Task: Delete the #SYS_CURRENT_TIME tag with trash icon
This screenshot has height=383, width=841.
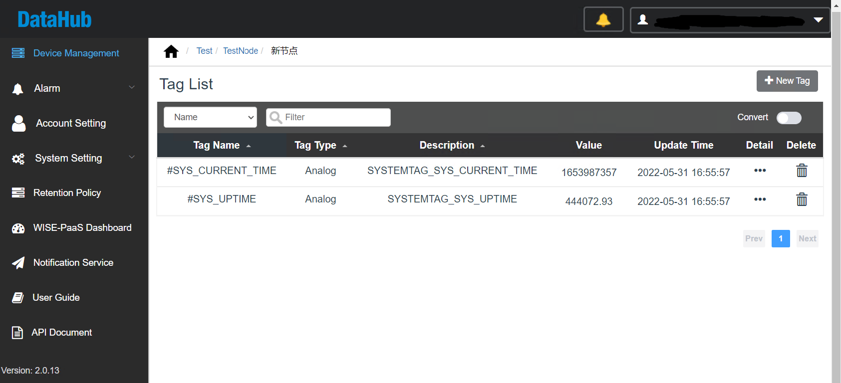Action: coord(801,171)
